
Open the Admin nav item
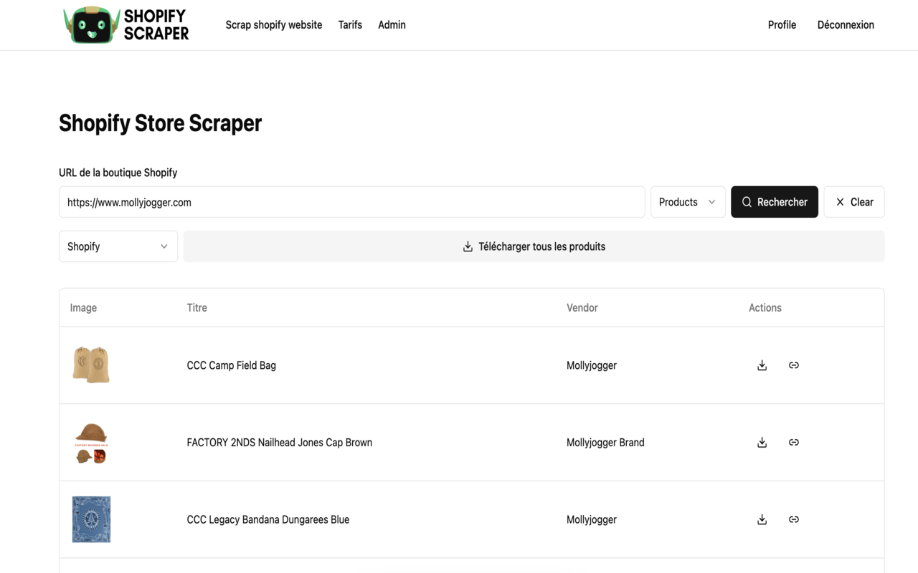392,25
